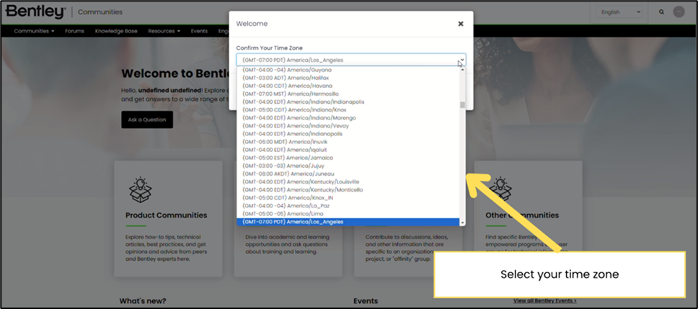Open the Knowledge Base menu item

(116, 31)
